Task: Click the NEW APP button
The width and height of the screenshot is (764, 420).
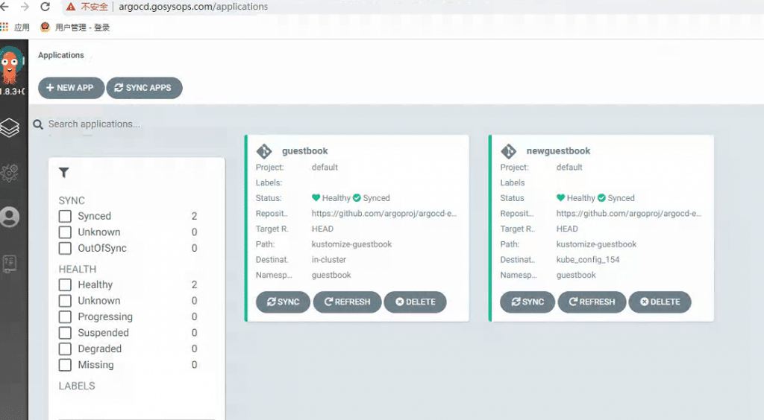Action: pos(71,88)
